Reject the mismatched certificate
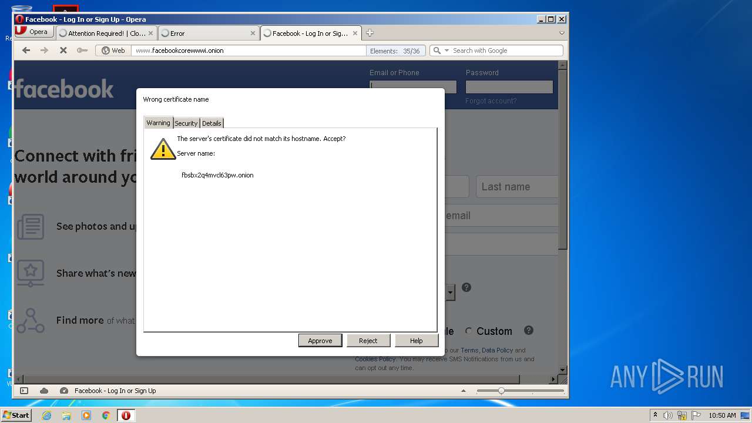Viewport: 752px width, 423px height. 368,341
